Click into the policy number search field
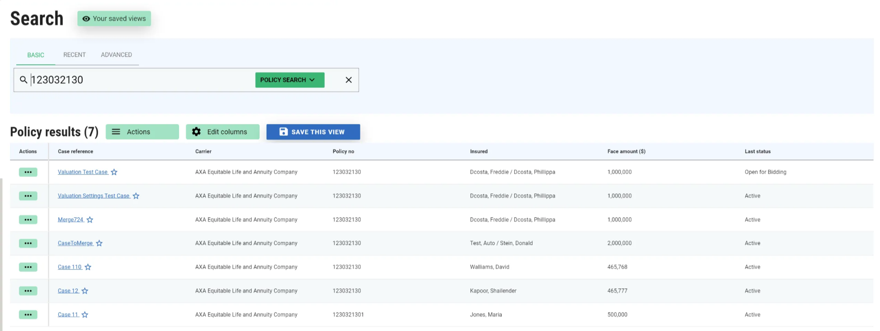880x331 pixels. (x=141, y=80)
